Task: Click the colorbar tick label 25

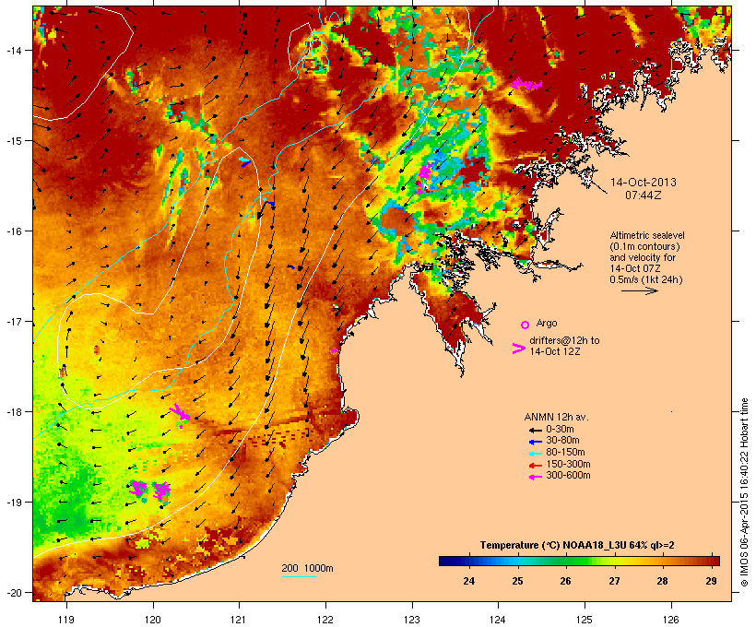Action: click(x=517, y=581)
